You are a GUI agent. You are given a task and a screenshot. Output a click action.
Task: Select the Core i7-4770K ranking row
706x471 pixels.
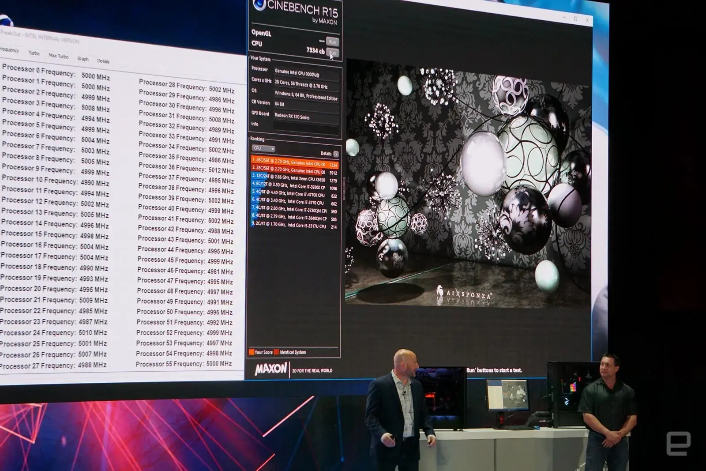coord(295,194)
